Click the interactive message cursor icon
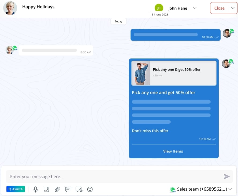Viewport: 238px width, 196px height. click(x=79, y=189)
